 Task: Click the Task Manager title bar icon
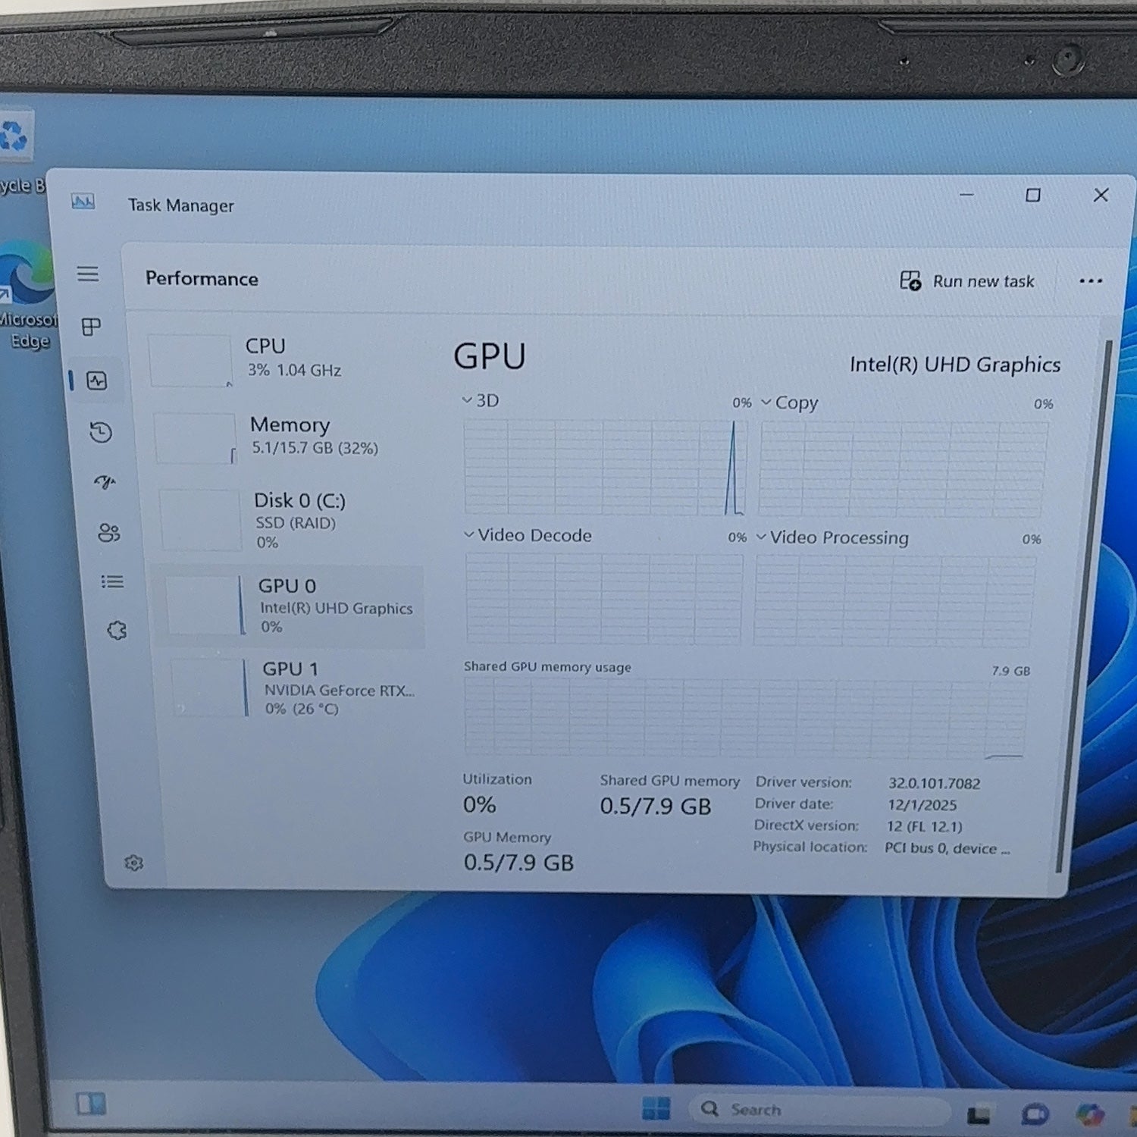(x=83, y=202)
